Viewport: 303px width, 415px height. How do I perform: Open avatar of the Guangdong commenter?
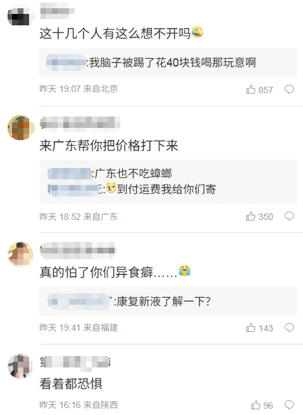(x=21, y=127)
